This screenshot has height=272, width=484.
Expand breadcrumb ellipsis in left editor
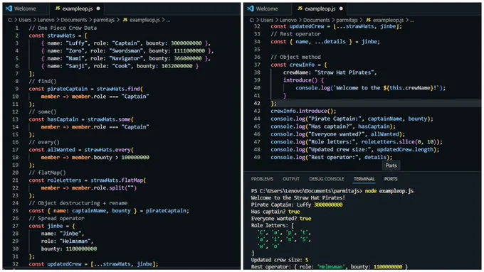[x=168, y=21]
